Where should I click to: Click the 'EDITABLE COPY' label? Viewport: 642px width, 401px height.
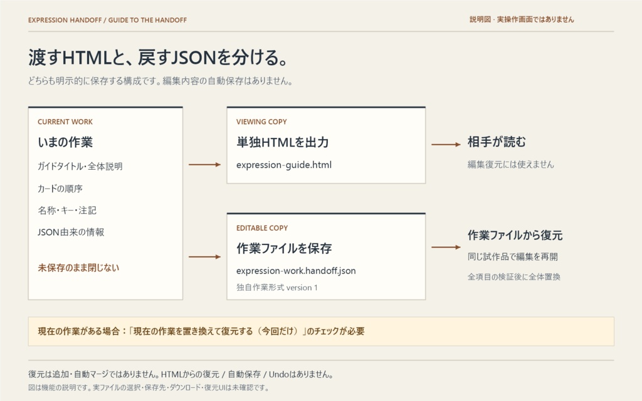262,228
